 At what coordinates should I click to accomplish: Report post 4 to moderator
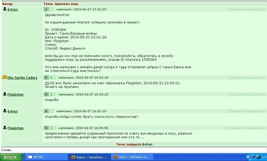[x=247, y=111]
